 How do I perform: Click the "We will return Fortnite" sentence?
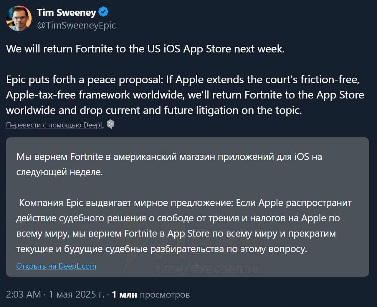[x=145, y=49]
